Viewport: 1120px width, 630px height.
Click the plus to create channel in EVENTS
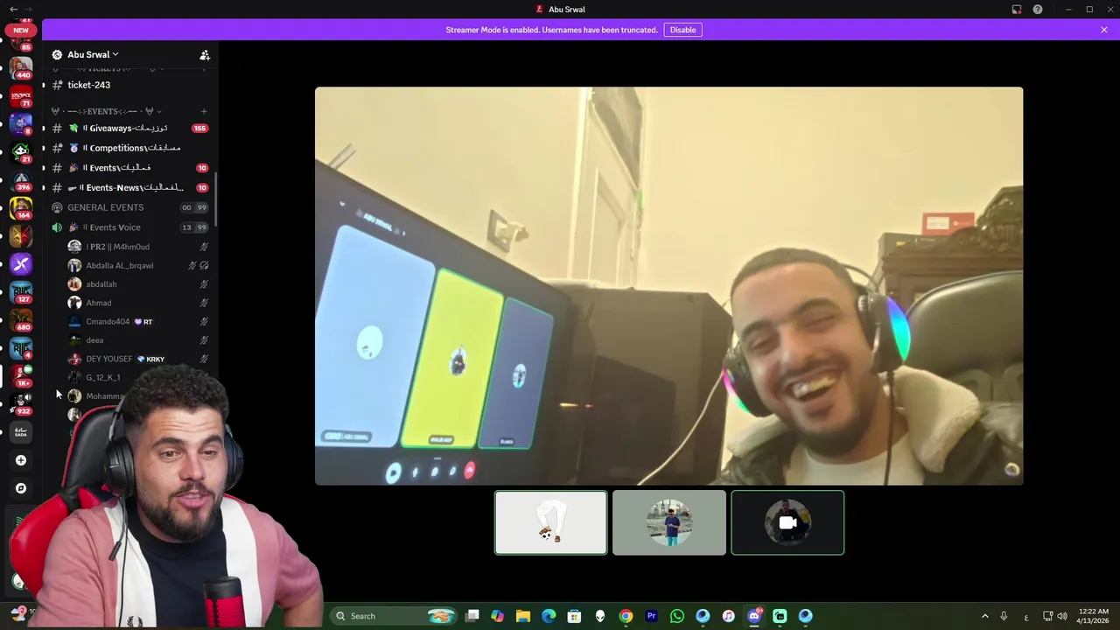[x=204, y=111]
